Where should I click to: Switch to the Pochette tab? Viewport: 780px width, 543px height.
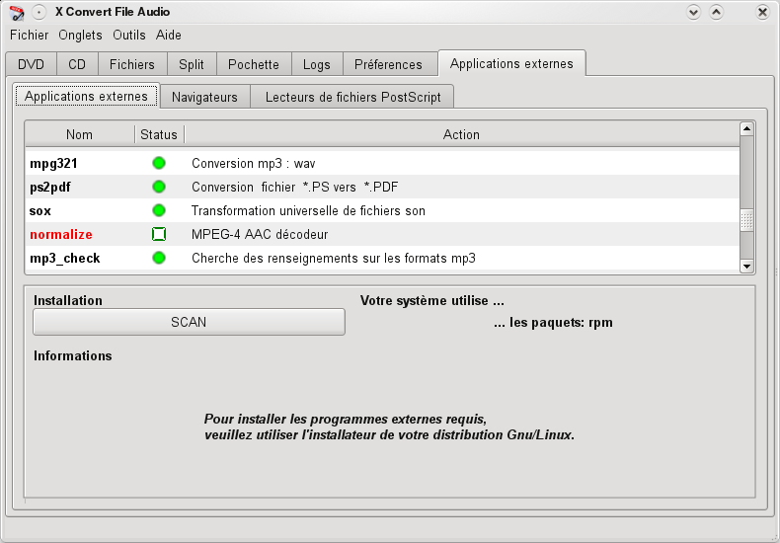pos(254,64)
